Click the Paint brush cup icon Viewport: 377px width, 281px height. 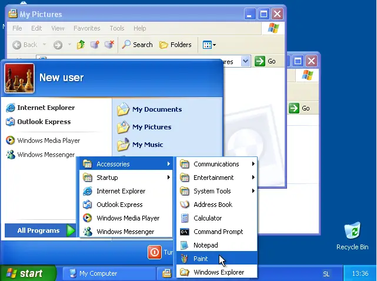coord(184,259)
